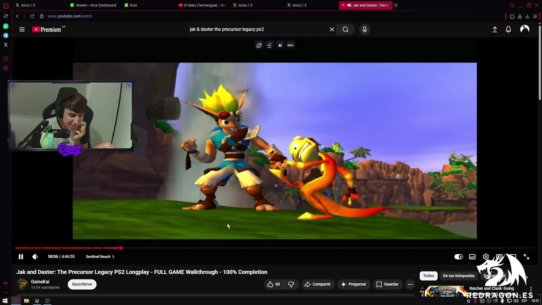Screen dimensions: 542x305
Task: Toggle the RGX video enhancer
Action: pos(290,45)
